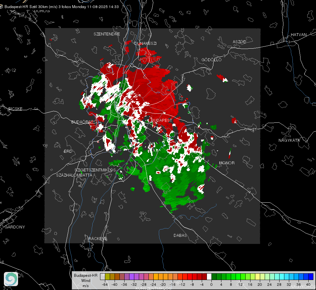
Task: Click the ÉRD map label
Action: (68, 151)
